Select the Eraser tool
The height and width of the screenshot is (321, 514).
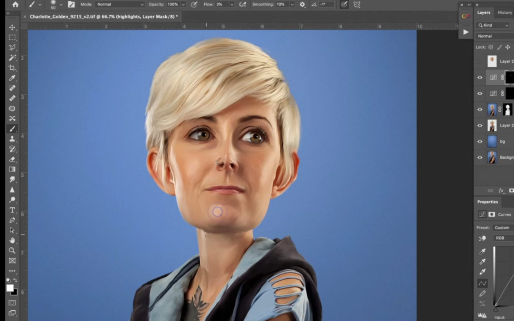coord(12,159)
